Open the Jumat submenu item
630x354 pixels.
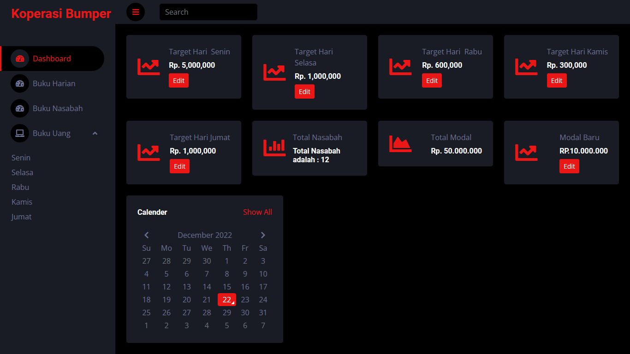pos(22,217)
